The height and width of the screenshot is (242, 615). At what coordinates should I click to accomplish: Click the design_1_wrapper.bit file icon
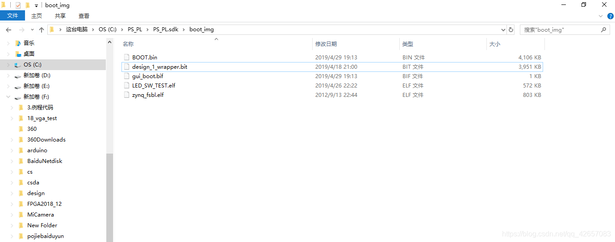click(x=126, y=67)
